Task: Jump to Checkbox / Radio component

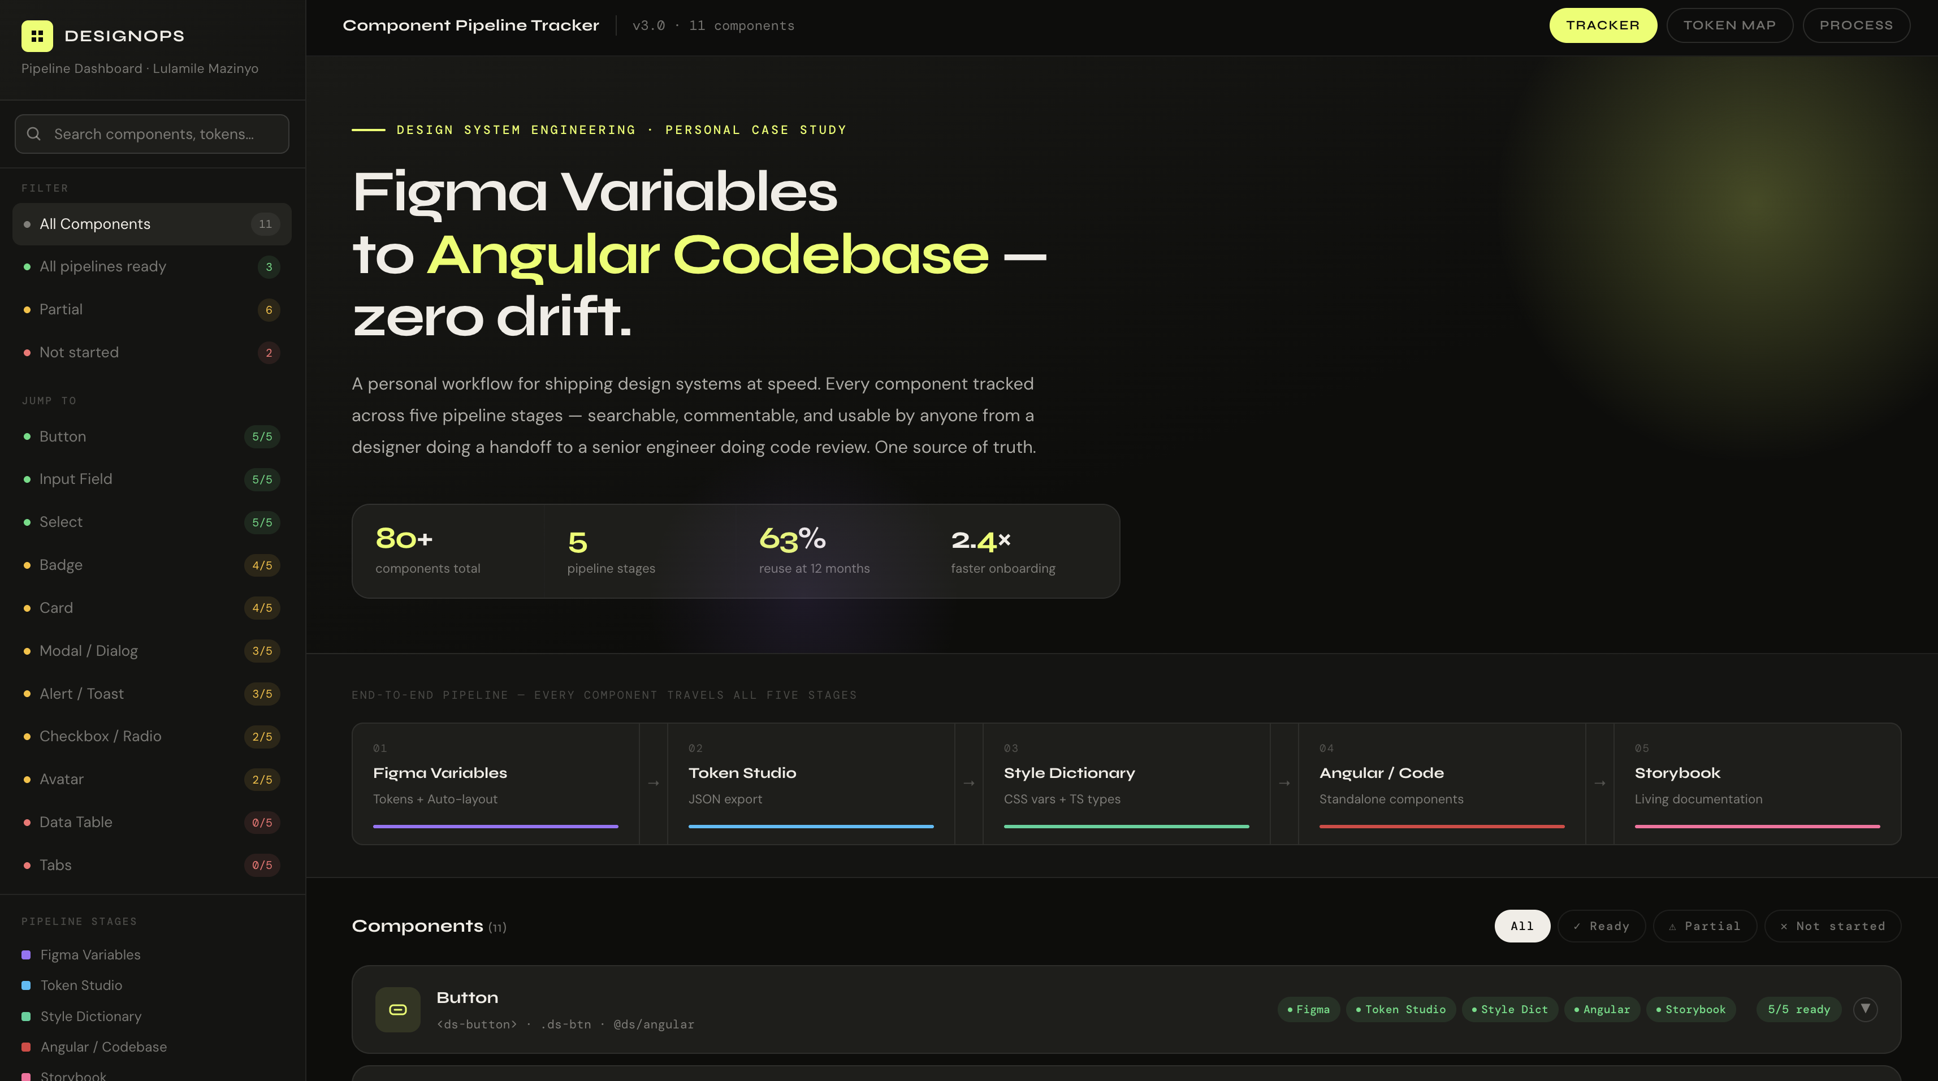Action: coord(152,737)
